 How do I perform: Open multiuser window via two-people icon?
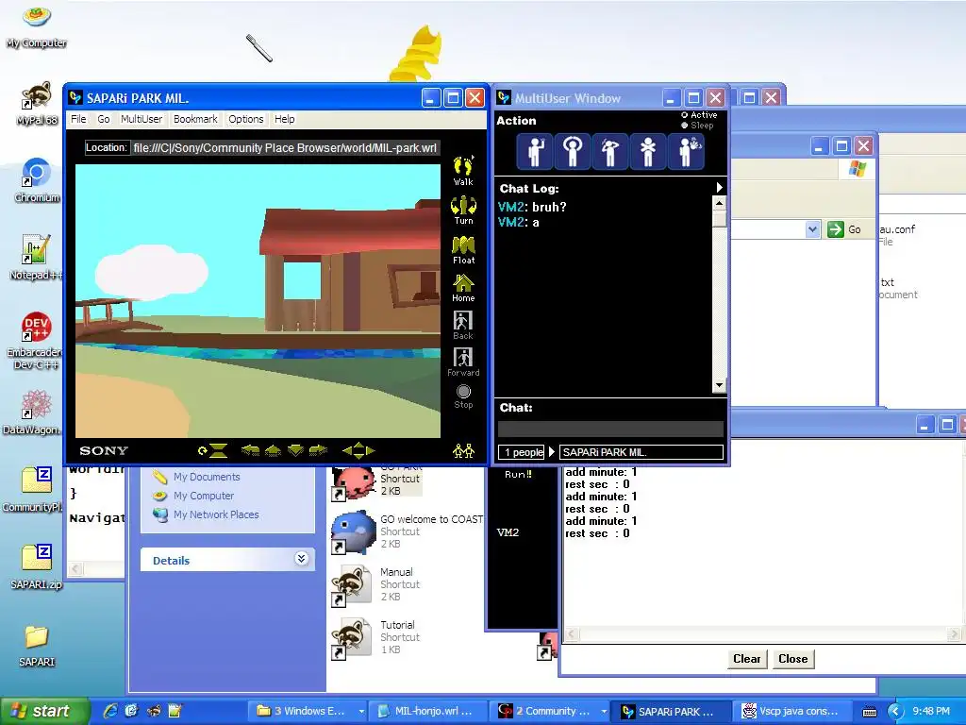pyautogui.click(x=463, y=451)
